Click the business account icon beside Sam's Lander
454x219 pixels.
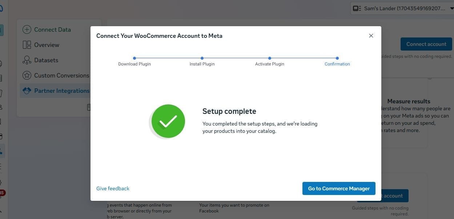click(x=357, y=8)
